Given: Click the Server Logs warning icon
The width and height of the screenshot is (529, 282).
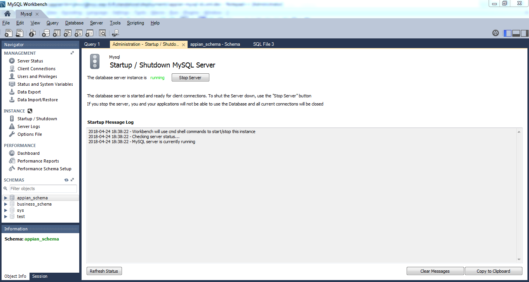Looking at the screenshot, I should click(x=12, y=126).
